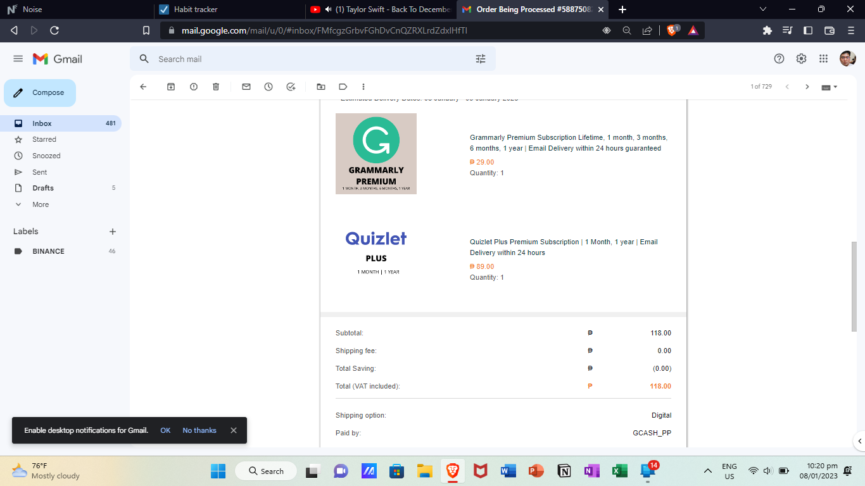Click the browser address bar URL
The image size is (865, 486).
[x=324, y=30]
